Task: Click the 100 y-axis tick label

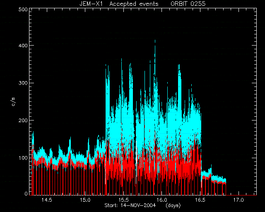Action: (x=23, y=158)
